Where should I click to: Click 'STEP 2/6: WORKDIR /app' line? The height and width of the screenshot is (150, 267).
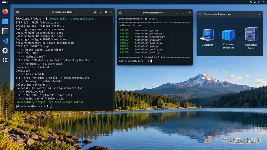pyautogui.click(x=33, y=46)
